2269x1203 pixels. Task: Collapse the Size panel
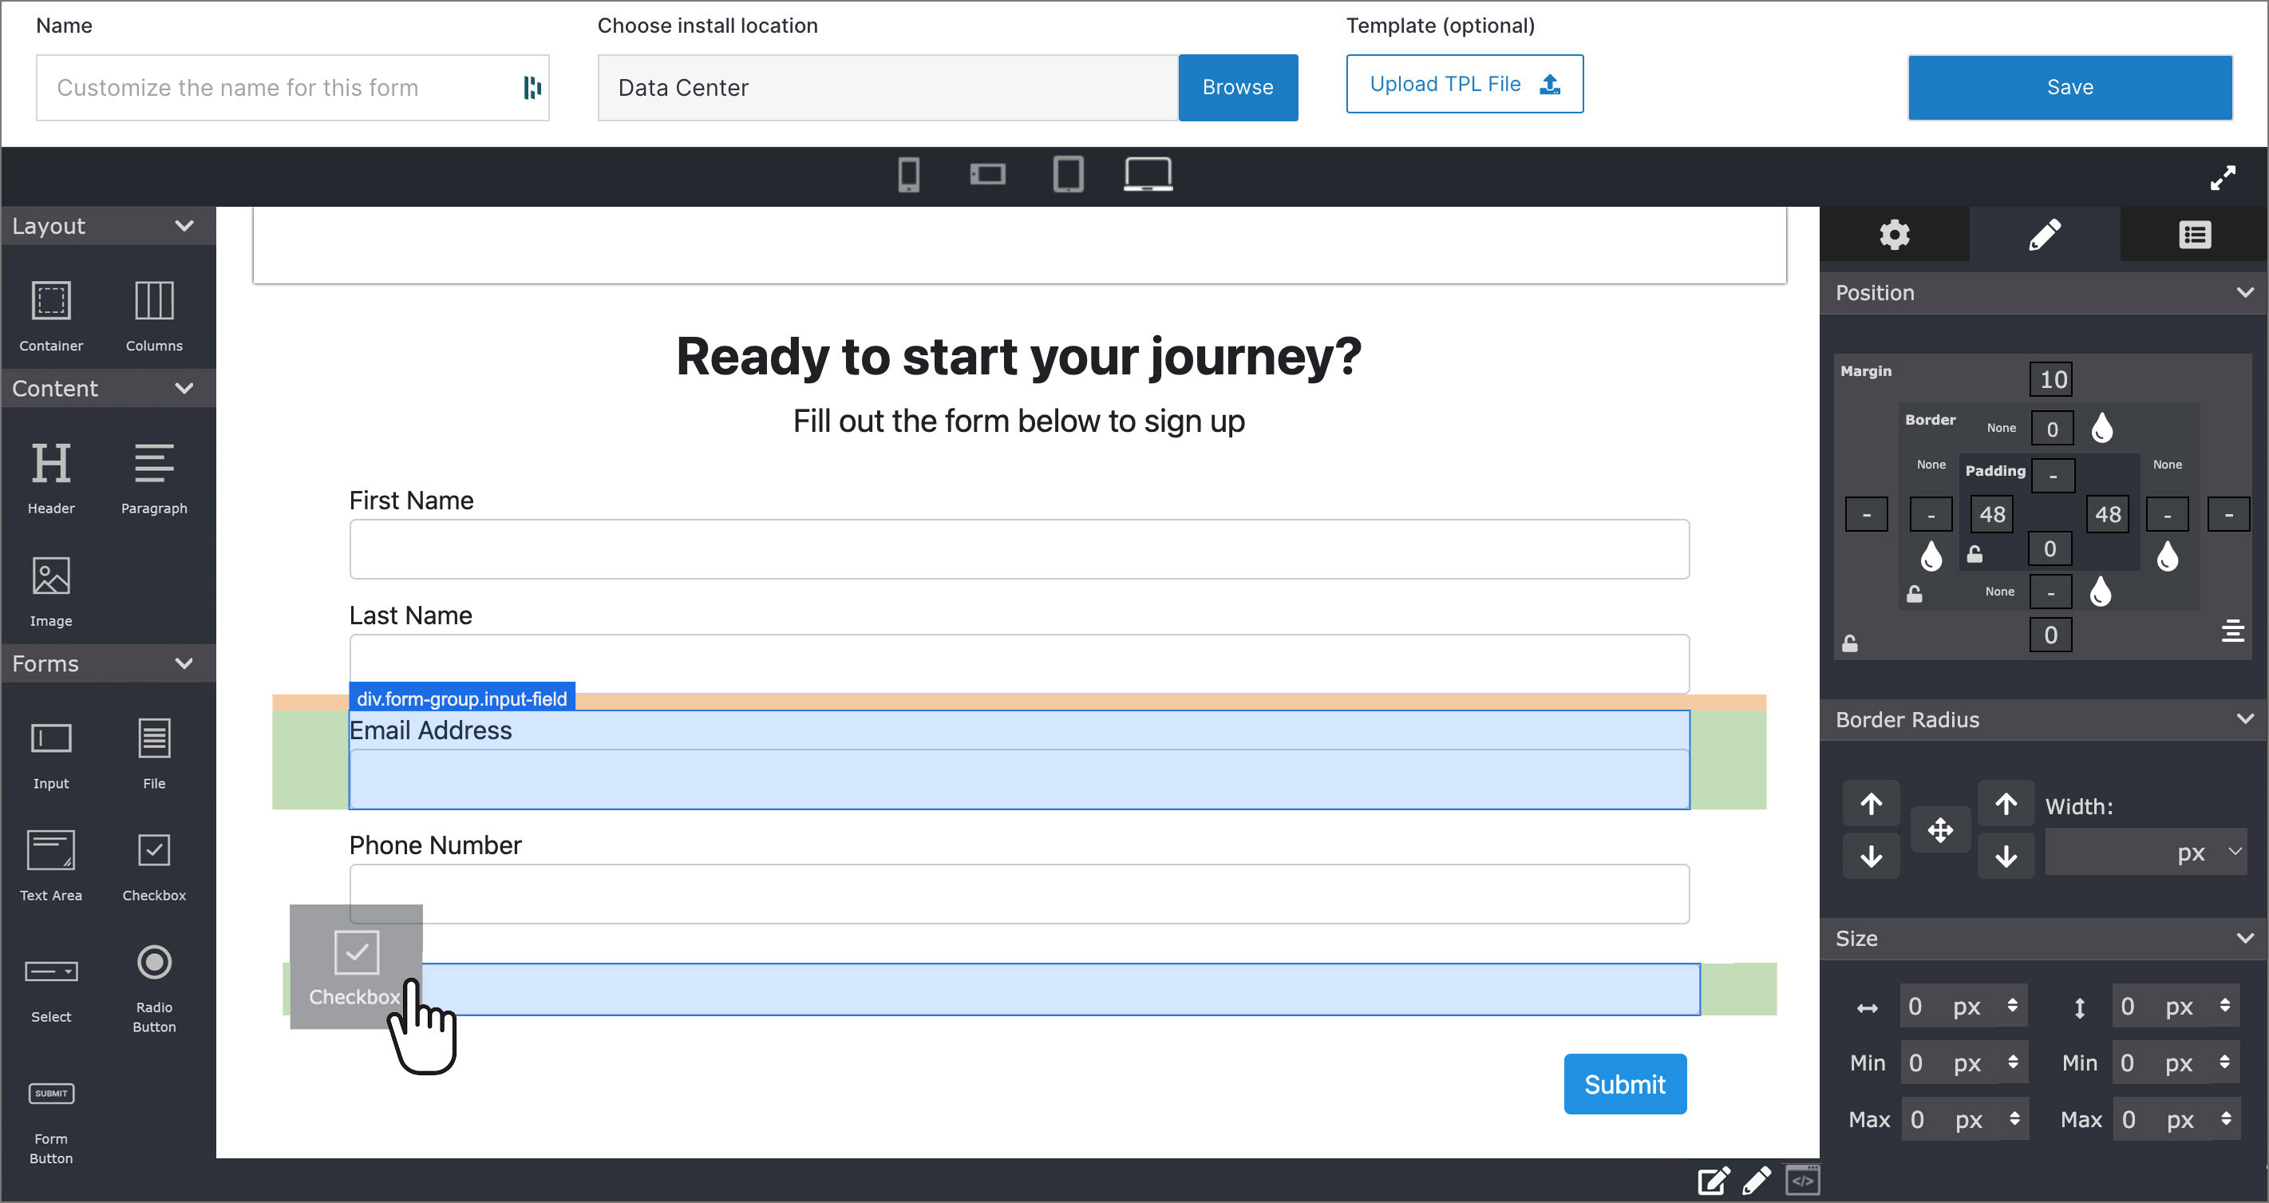tap(2245, 938)
